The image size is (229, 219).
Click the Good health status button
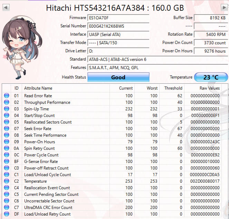[x=118, y=77]
